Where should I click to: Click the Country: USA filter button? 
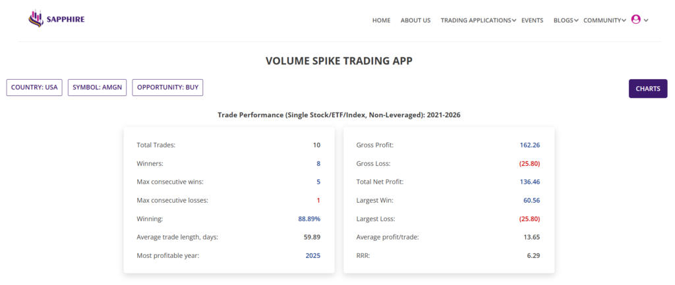pos(34,88)
